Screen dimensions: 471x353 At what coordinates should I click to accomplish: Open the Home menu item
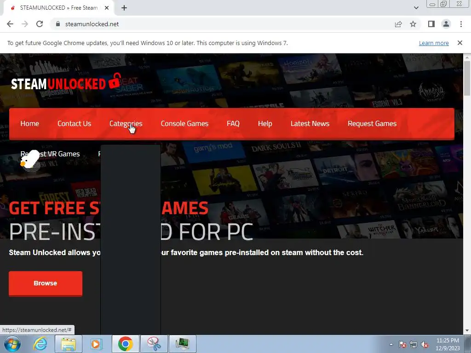coord(30,123)
